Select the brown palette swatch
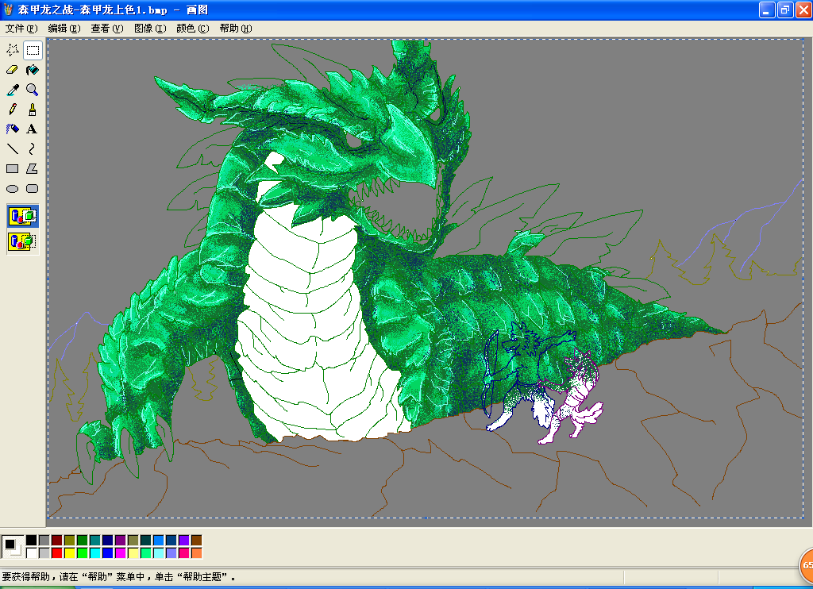This screenshot has width=813, height=589. click(x=197, y=541)
